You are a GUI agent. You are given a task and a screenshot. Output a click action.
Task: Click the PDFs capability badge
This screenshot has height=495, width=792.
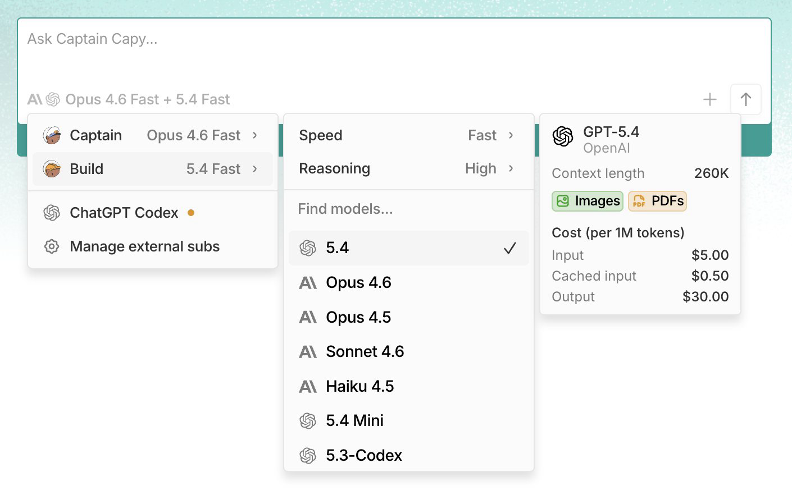[x=657, y=201]
